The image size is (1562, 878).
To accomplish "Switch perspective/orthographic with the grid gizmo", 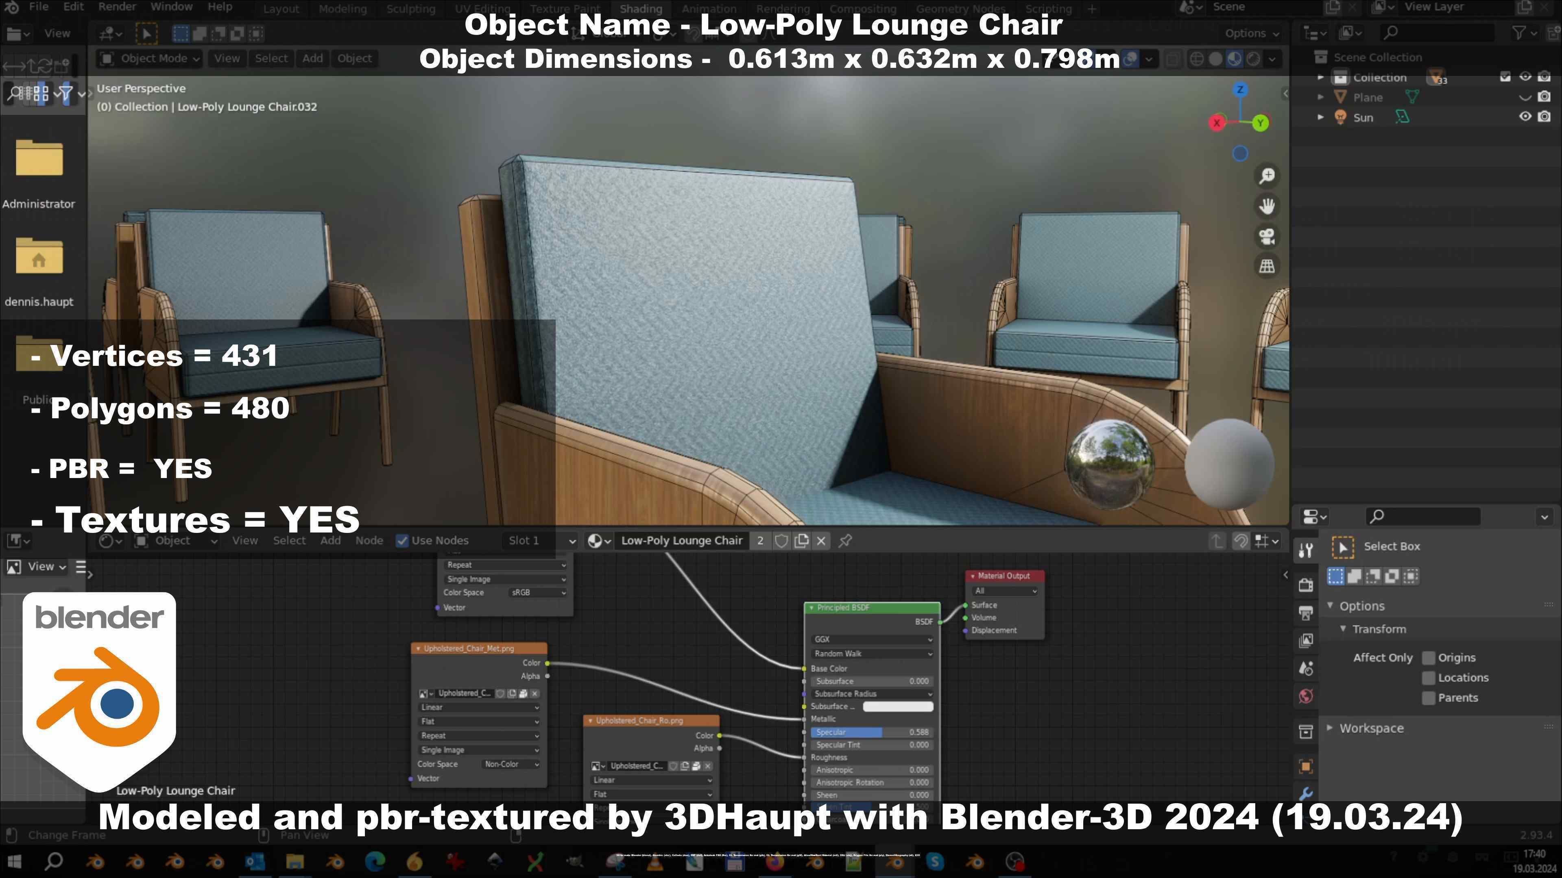I will (1267, 266).
